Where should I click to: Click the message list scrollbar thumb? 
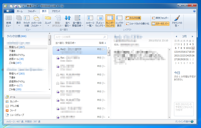pyautogui.click(x=109, y=53)
